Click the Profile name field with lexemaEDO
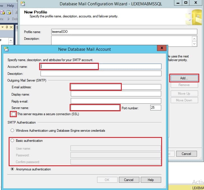204x190 pixels. pyautogui.click(x=124, y=32)
